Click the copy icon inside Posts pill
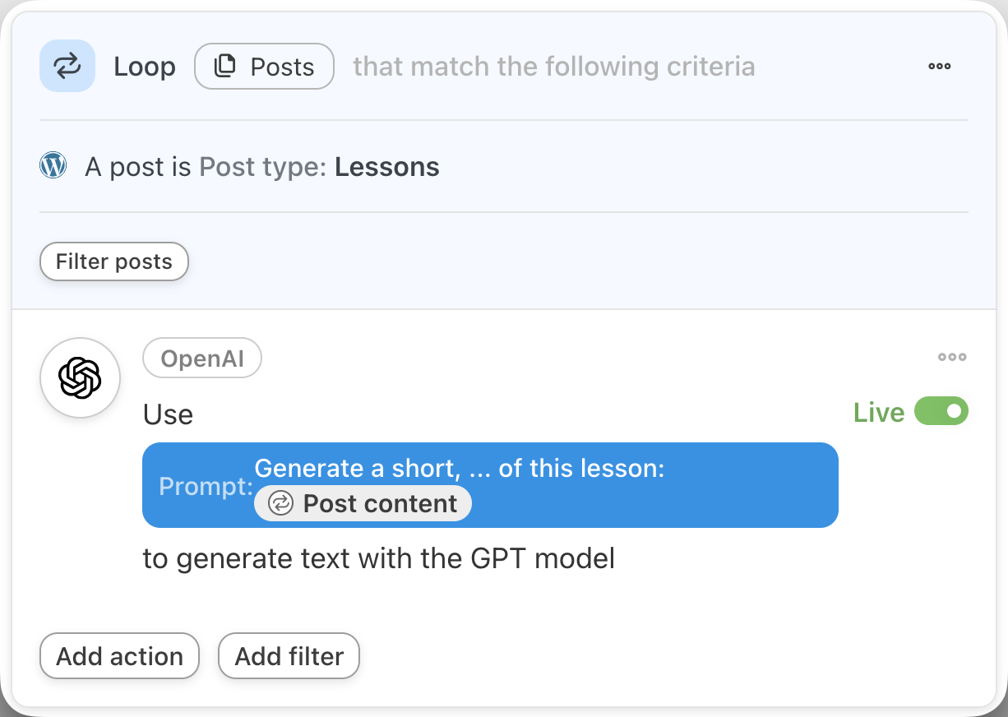1008x717 pixels. [224, 66]
